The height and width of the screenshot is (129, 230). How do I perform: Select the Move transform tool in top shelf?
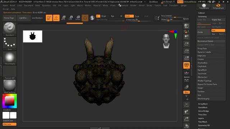[x=63, y=18]
